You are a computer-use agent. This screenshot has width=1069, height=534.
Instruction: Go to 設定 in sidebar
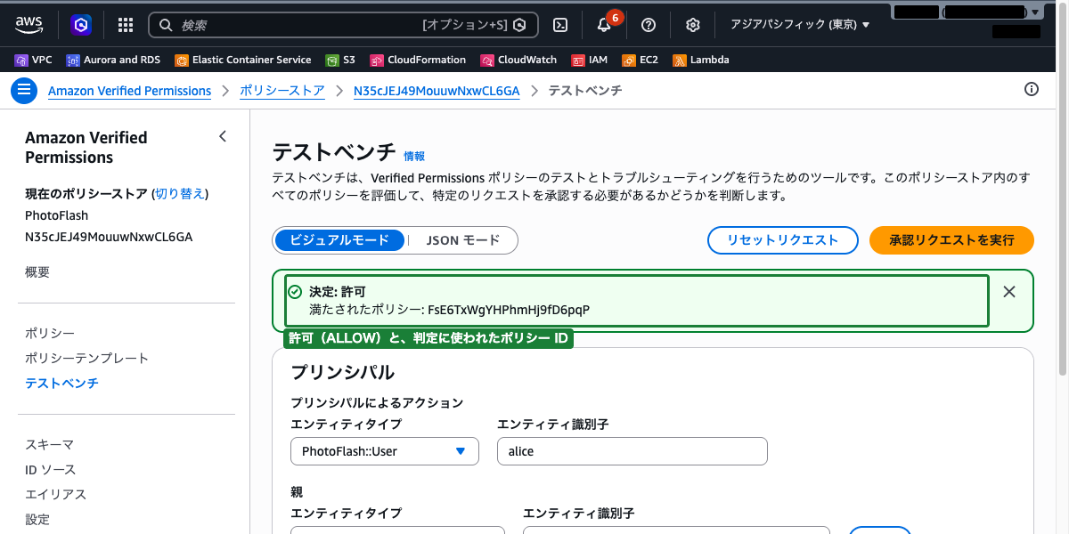pyautogui.click(x=37, y=519)
